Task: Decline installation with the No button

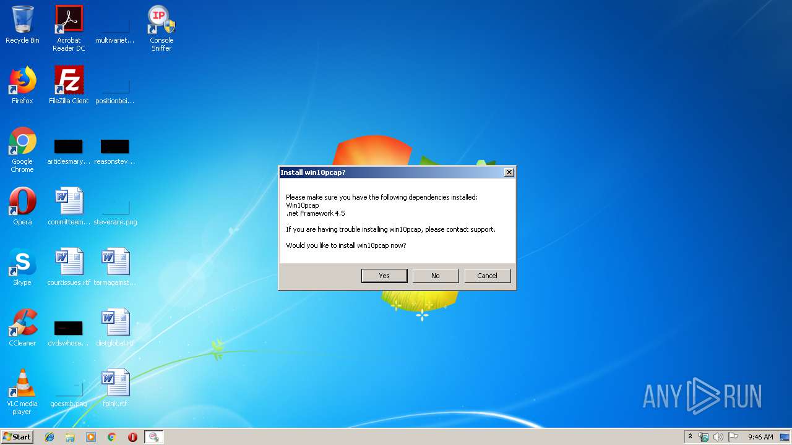Action: coord(436,276)
